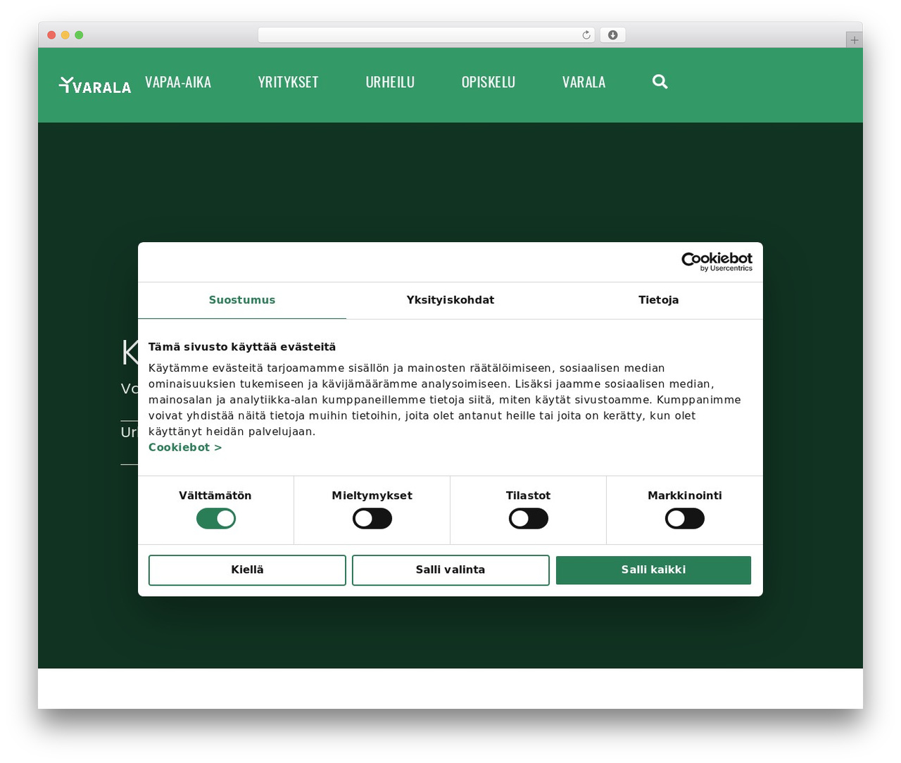Enable the Tilastot cookie switch
This screenshot has height=763, width=901.
coord(528,519)
